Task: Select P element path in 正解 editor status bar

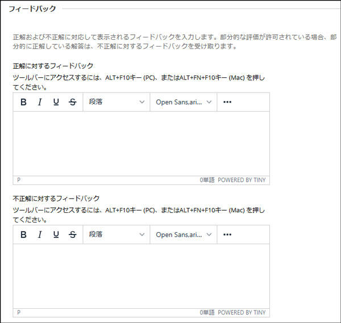Action: pos(19,180)
